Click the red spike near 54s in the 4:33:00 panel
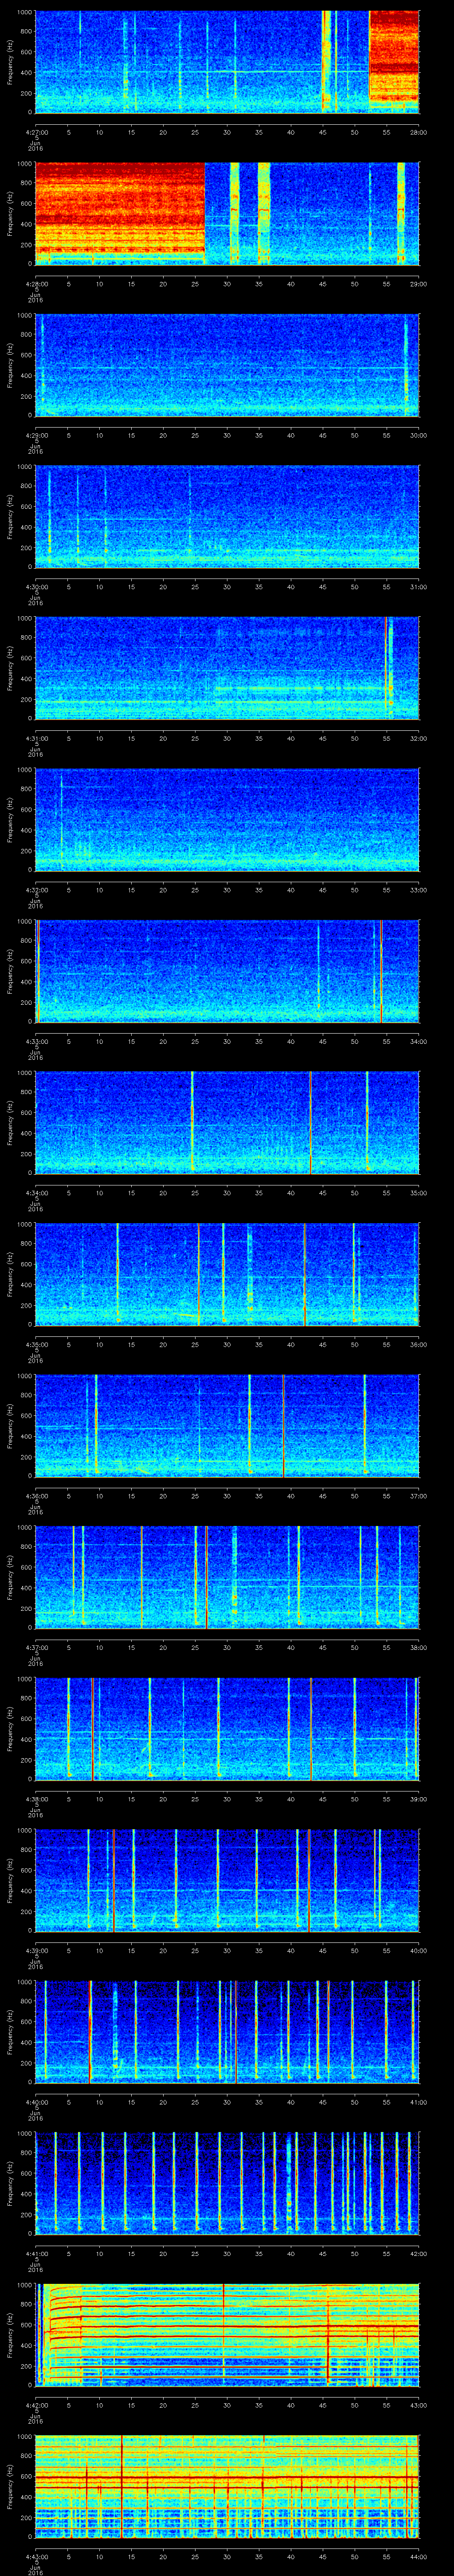This screenshot has width=454, height=2576. (x=381, y=970)
